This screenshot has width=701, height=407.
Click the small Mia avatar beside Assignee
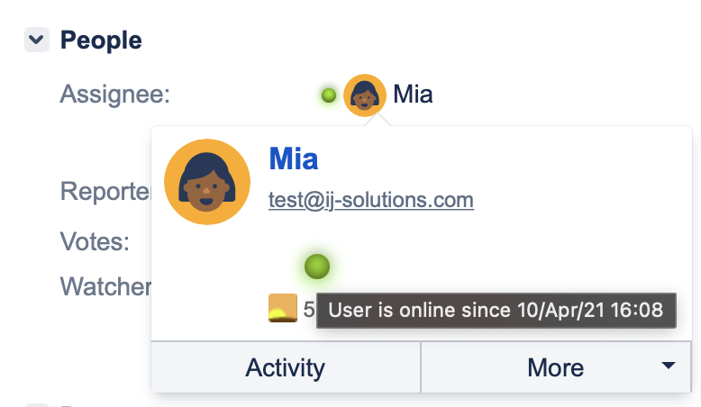[x=365, y=95]
